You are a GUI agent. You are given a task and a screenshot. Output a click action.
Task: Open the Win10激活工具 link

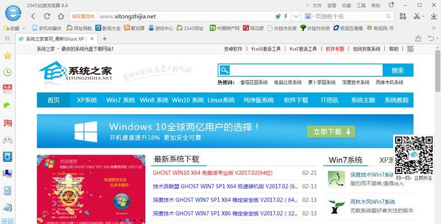coord(266,49)
